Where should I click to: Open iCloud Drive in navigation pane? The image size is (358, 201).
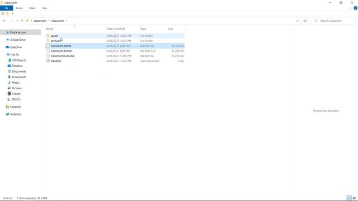[x=18, y=40]
